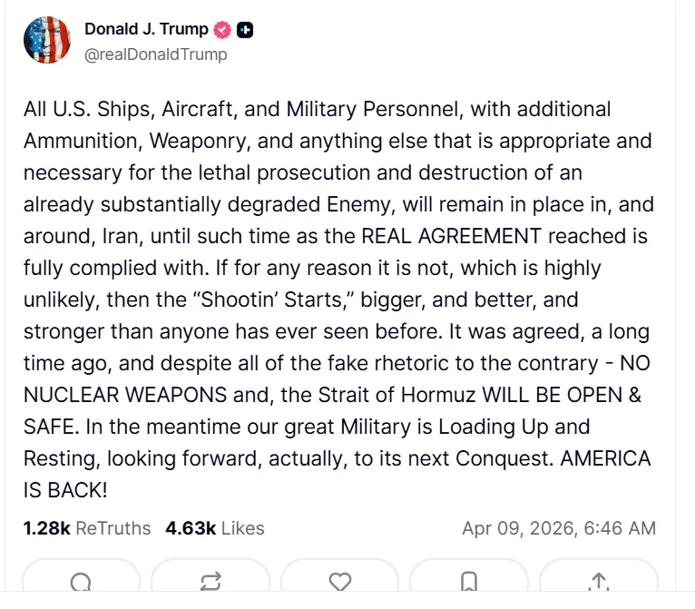Click the red verified checkmark badge
This screenshot has height=609, width=695.
coord(222,30)
